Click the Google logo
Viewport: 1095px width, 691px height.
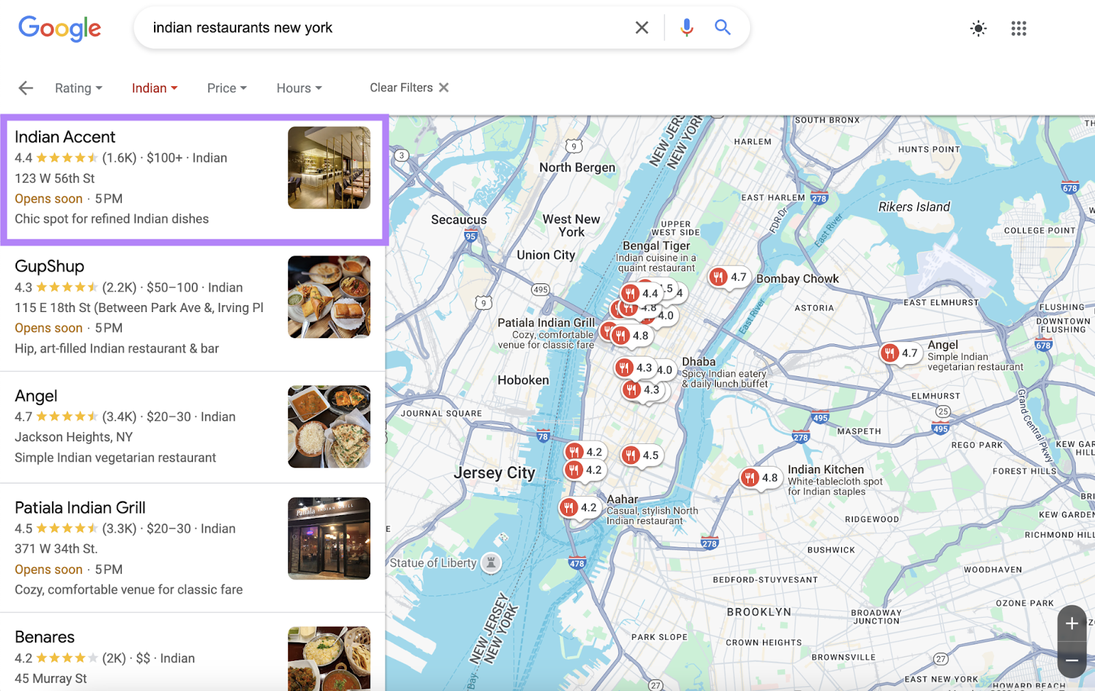pyautogui.click(x=60, y=28)
